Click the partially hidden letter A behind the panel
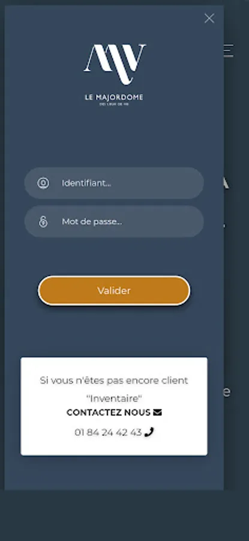 click(x=225, y=183)
